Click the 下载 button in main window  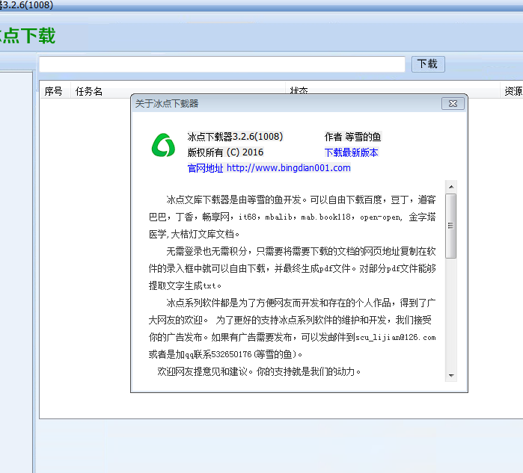[x=428, y=64]
